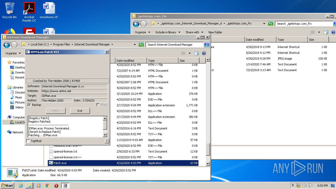Sort by Type in _igetintopc.com_Fix window
The height and width of the screenshot is (189, 336).
pos(292,40)
